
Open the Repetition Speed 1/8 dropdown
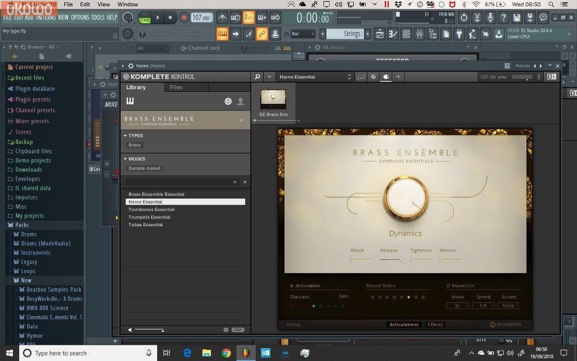[x=483, y=306]
